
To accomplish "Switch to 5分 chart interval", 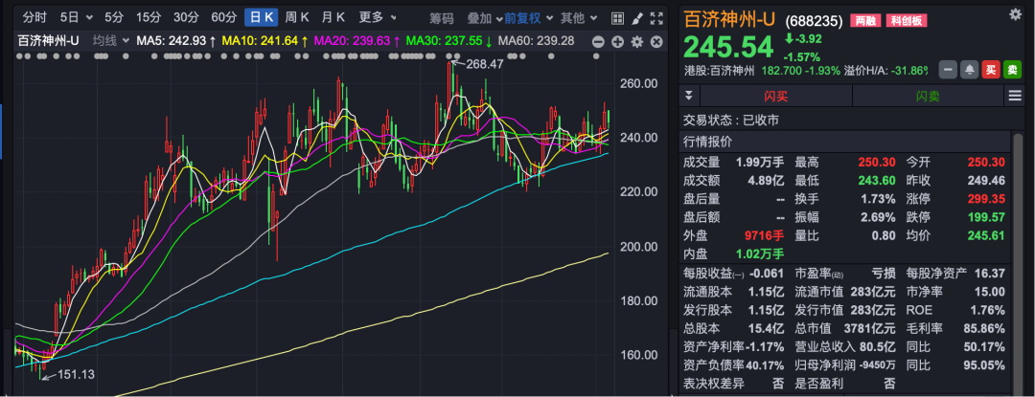I will pyautogui.click(x=113, y=18).
